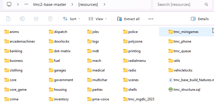The height and width of the screenshot is (110, 214).
Task: Select the inventory folder icon
Action: click(x=51, y=99)
